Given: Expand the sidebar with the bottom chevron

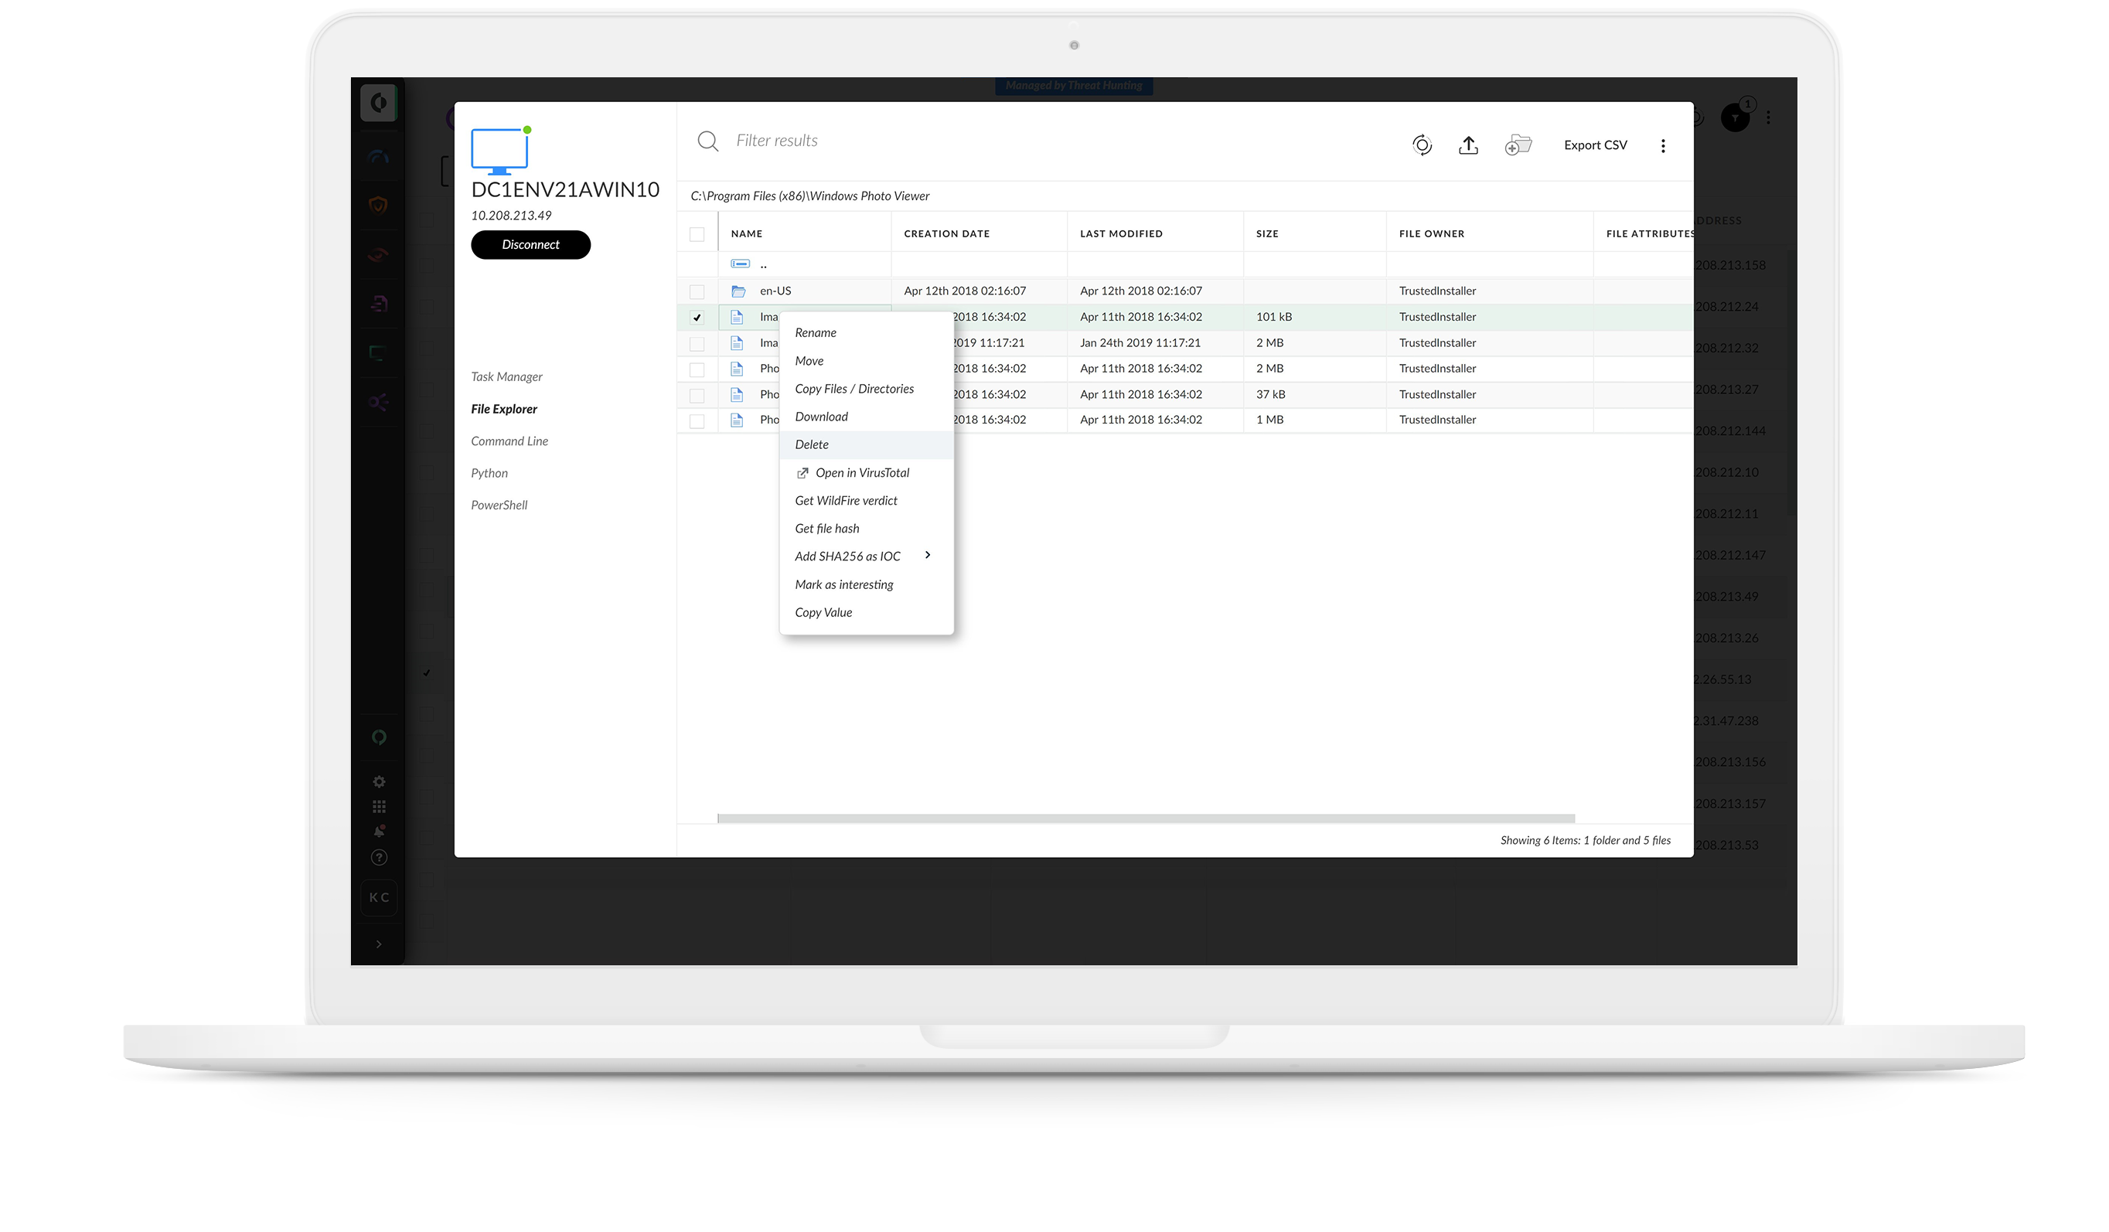Looking at the screenshot, I should (379, 943).
